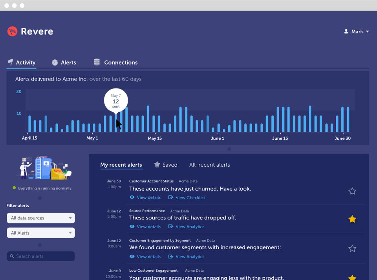Click the exit-arrow icon on Source Performance alert
This screenshot has height=280, width=377.
tap(171, 226)
